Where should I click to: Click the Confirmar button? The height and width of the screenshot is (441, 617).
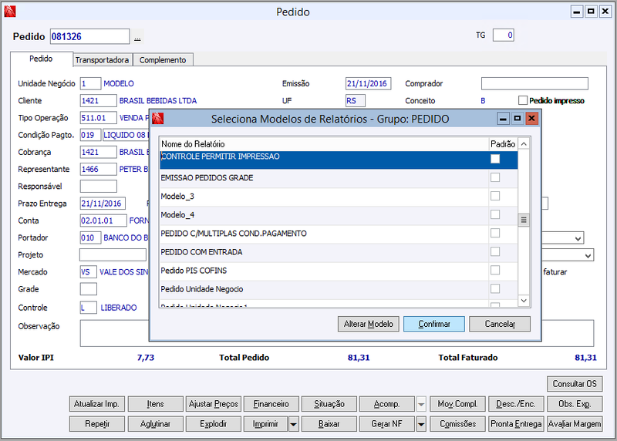click(434, 324)
